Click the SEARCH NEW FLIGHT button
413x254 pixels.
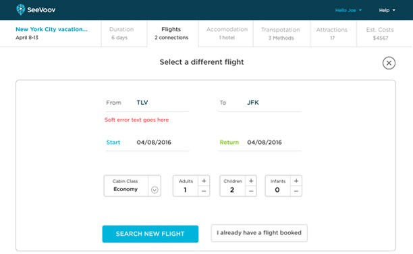coord(150,234)
